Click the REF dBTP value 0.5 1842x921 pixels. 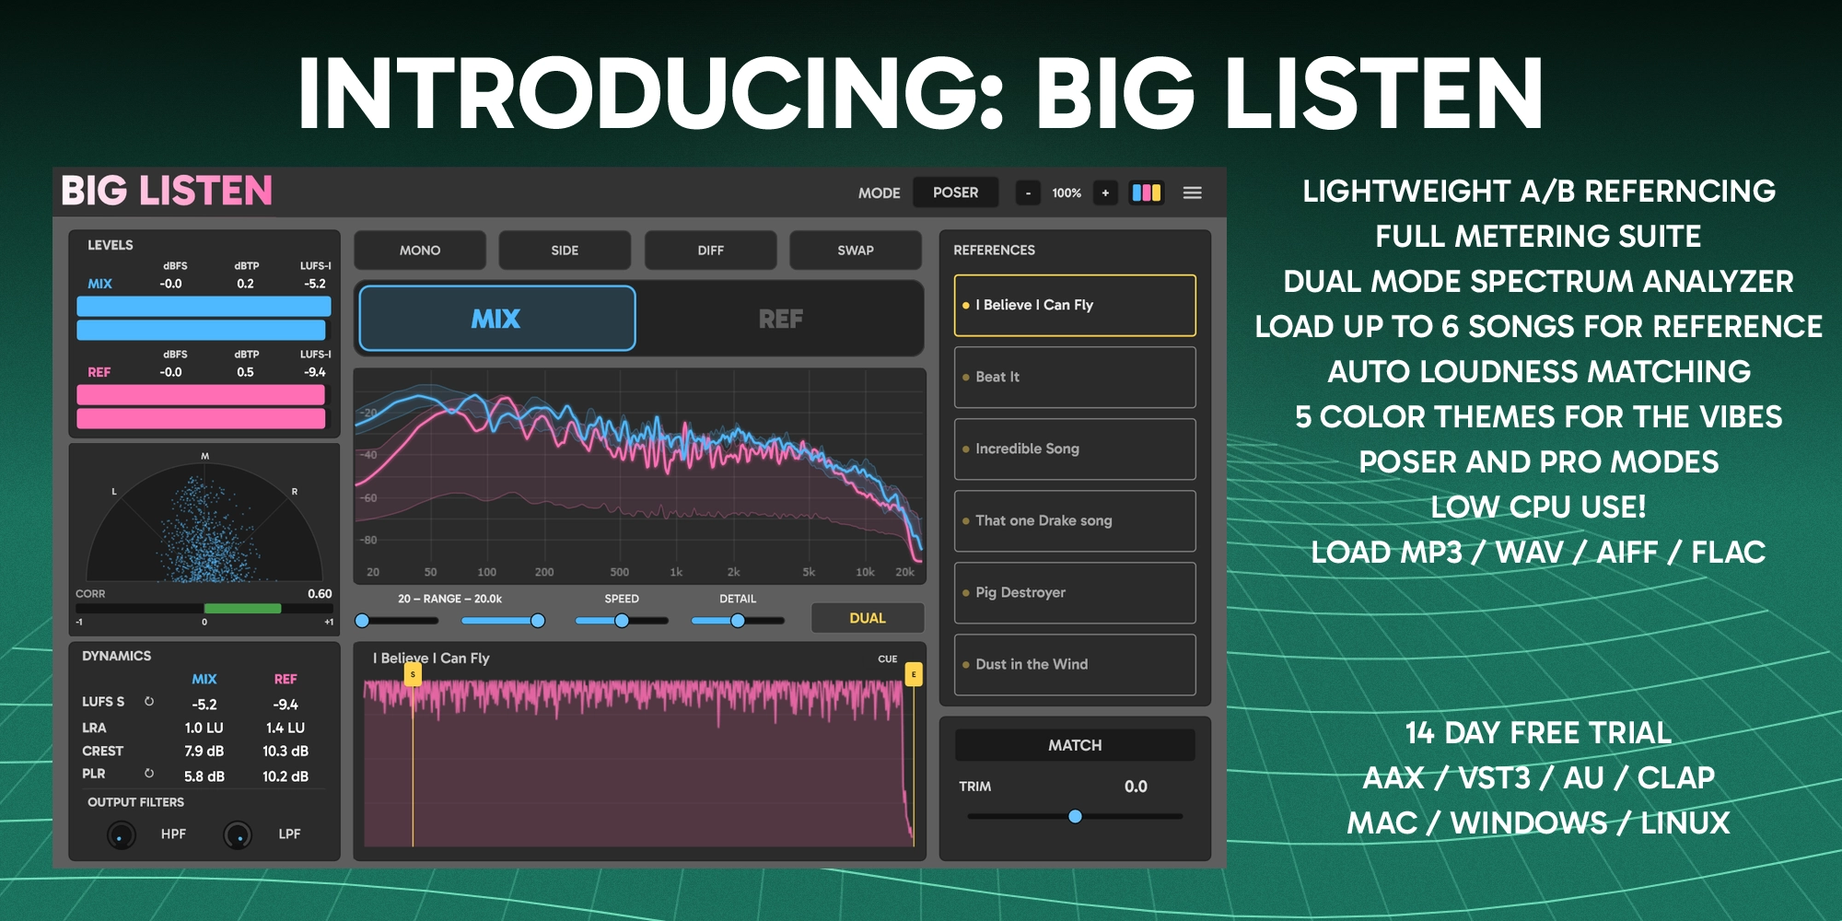tap(245, 372)
